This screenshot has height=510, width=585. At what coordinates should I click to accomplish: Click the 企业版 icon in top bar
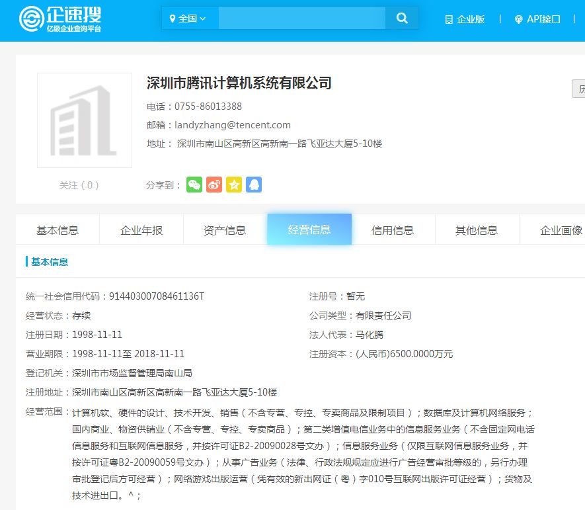[x=448, y=19]
